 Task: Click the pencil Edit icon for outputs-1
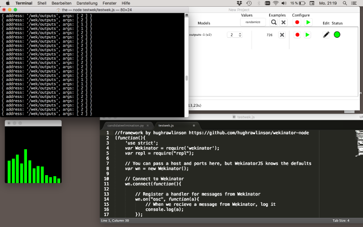[326, 35]
